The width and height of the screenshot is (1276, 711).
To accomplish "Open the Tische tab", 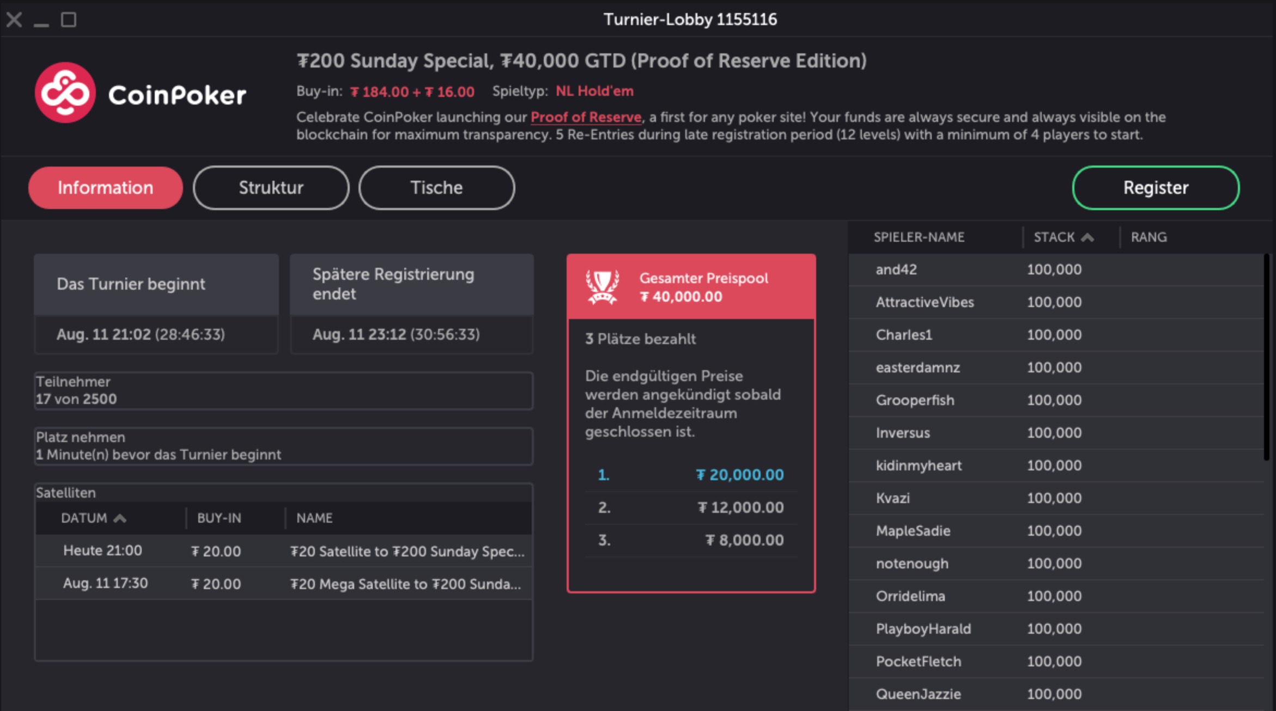I will [436, 188].
